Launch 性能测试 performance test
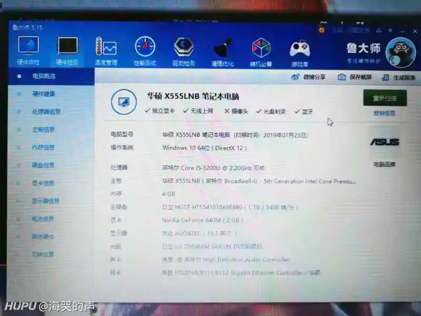Viewport: 421px width, 316px height. click(145, 48)
